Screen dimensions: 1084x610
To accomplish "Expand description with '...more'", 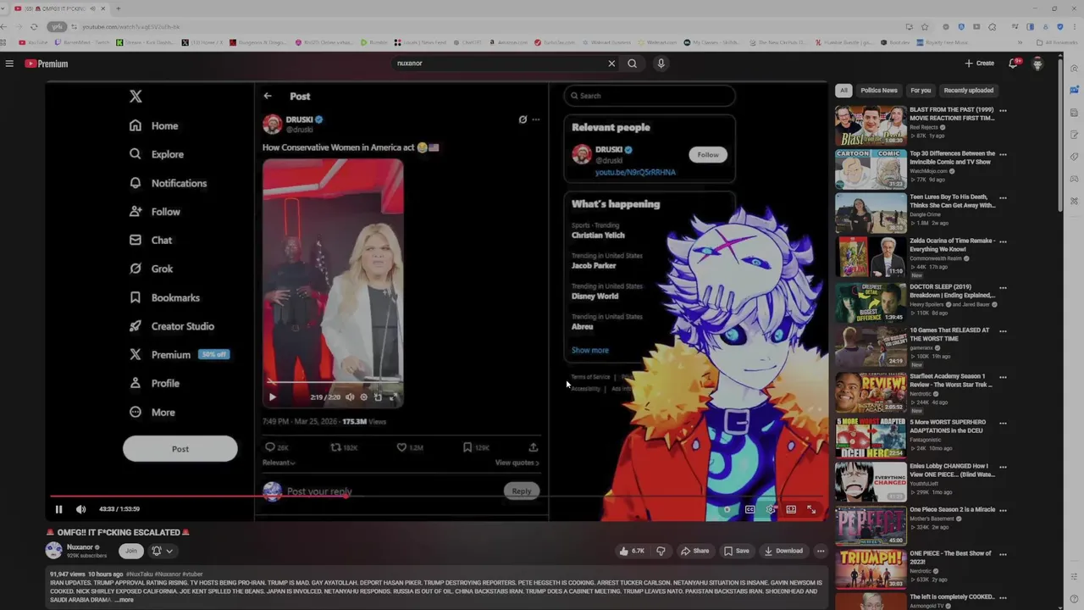I will click(x=124, y=600).
